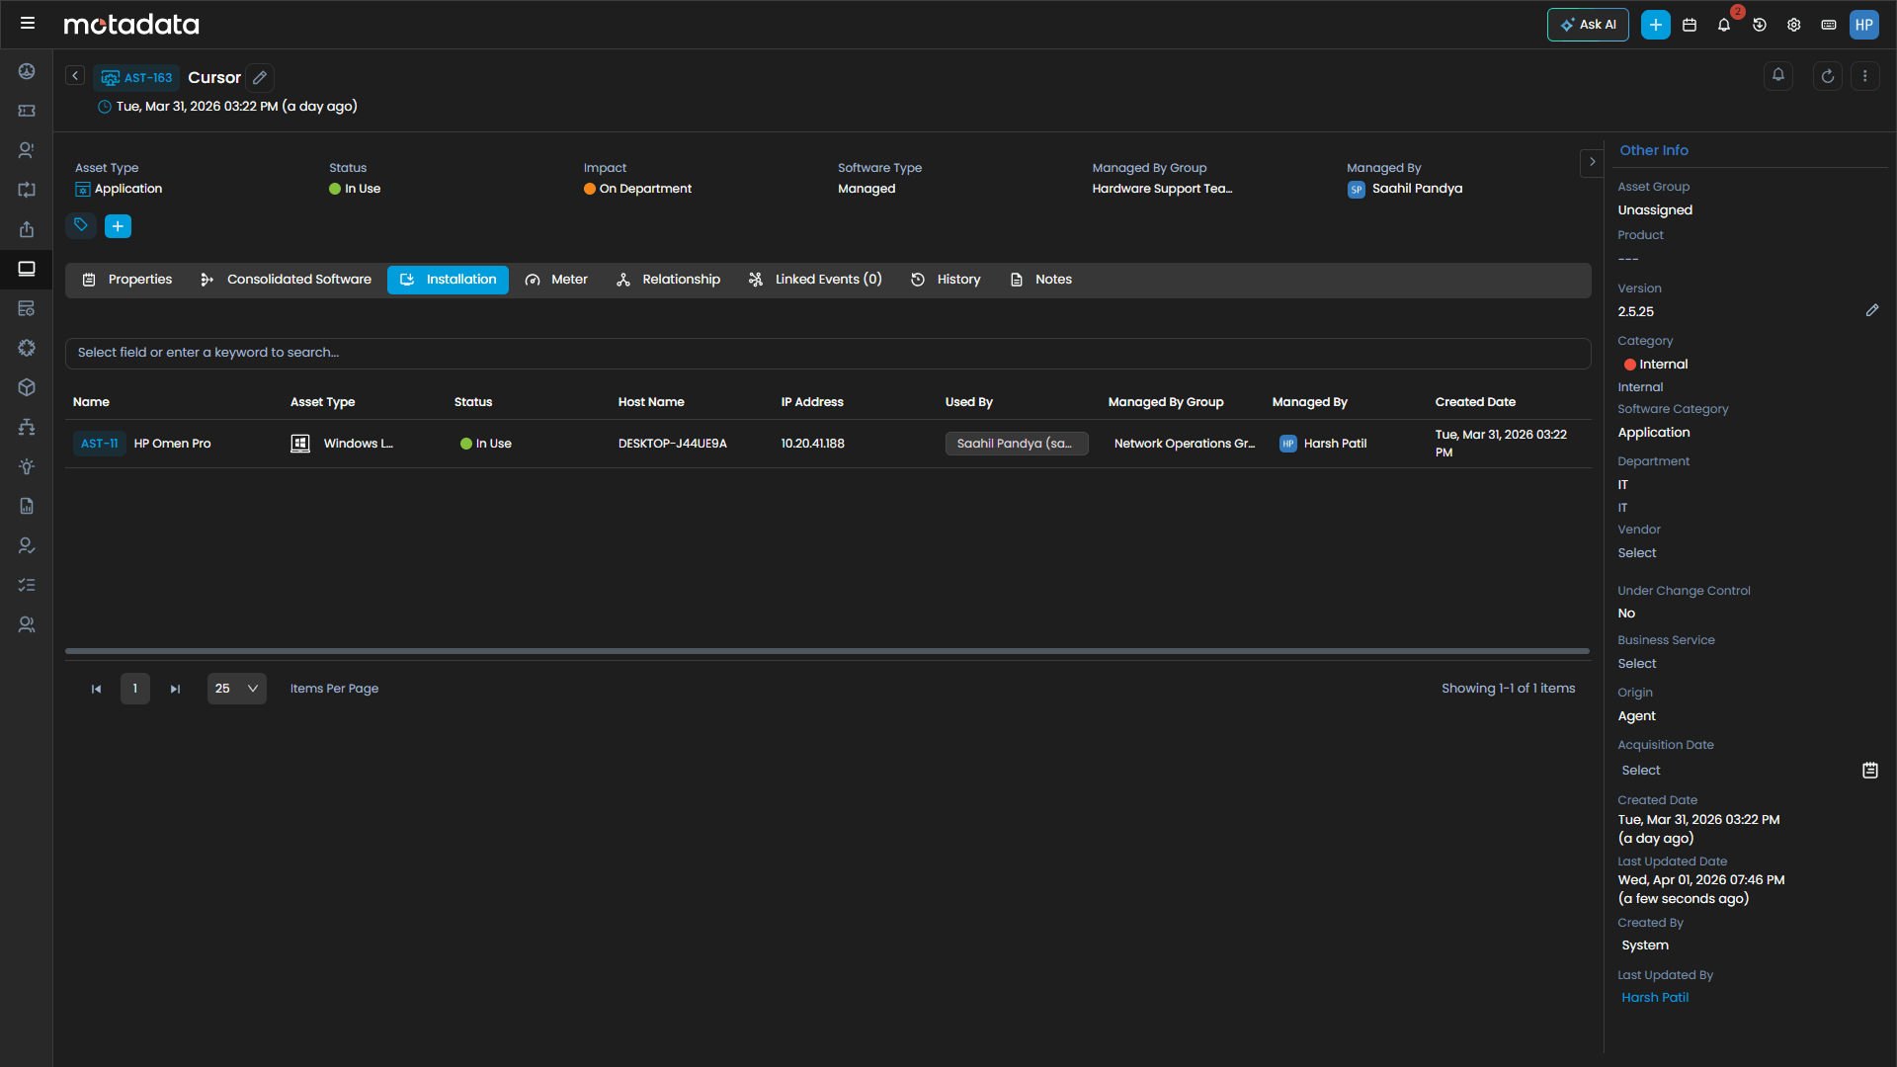Open the Acquisition Date calendar picker
Viewport: 1897px width, 1067px height.
(1870, 770)
